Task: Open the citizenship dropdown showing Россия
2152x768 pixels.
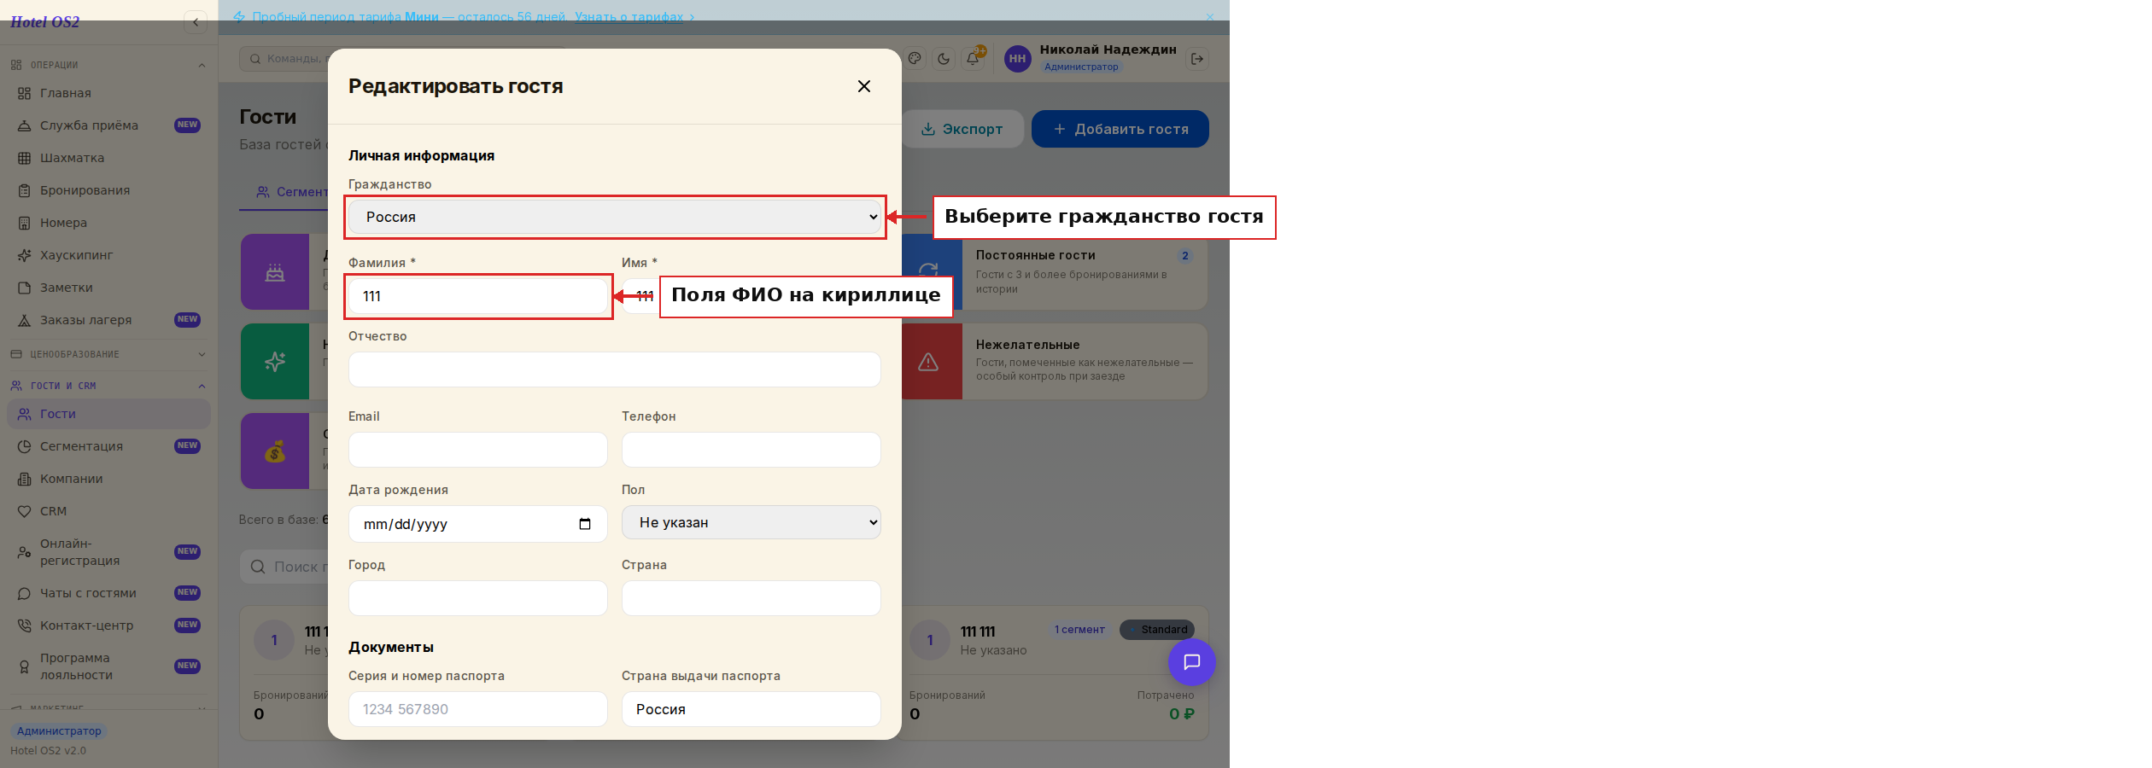Action: [x=614, y=217]
